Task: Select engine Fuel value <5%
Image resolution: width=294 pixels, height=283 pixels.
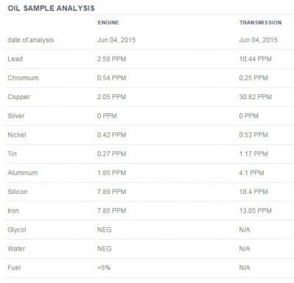Action: [104, 268]
